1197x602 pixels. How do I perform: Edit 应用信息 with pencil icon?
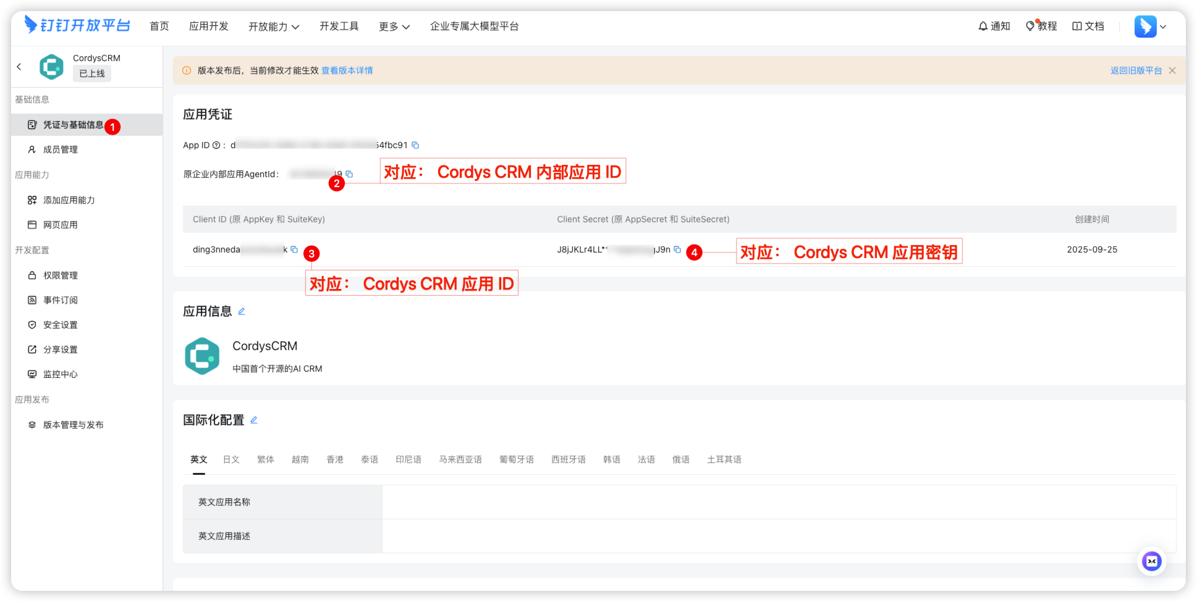click(242, 311)
